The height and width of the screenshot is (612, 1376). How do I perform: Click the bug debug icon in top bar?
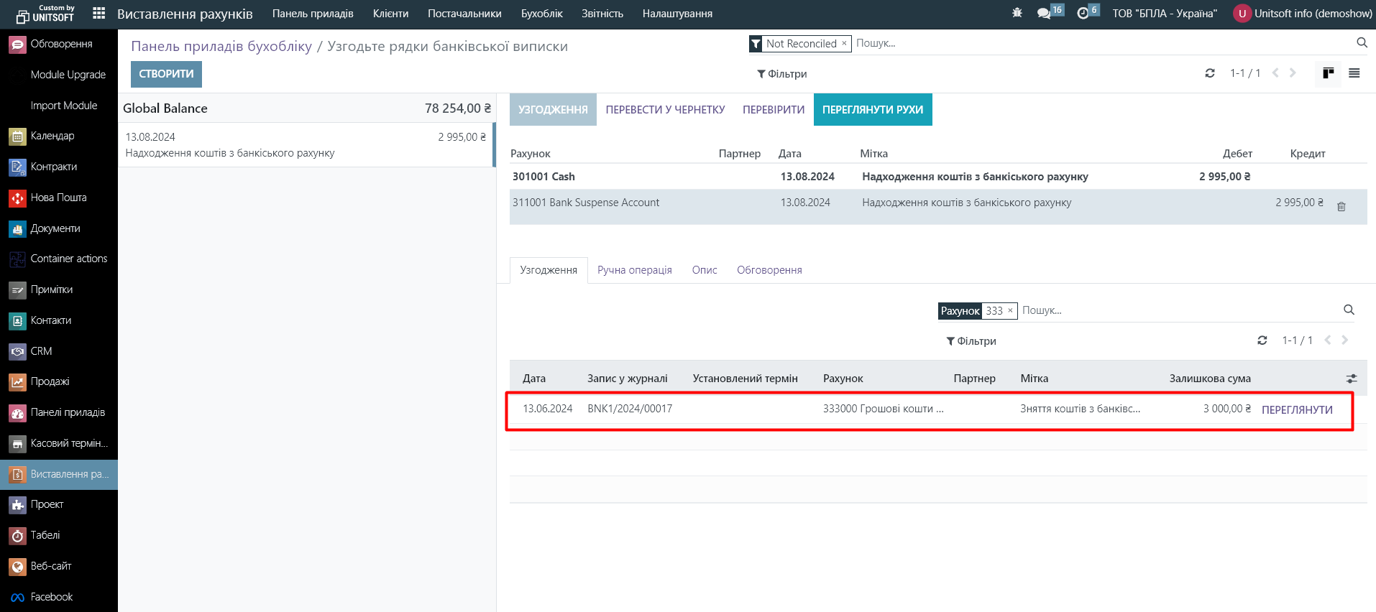(x=1017, y=14)
